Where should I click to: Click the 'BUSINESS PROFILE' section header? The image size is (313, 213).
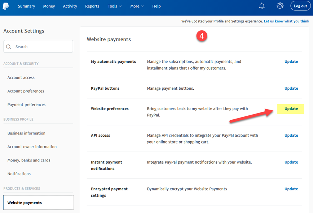point(18,119)
